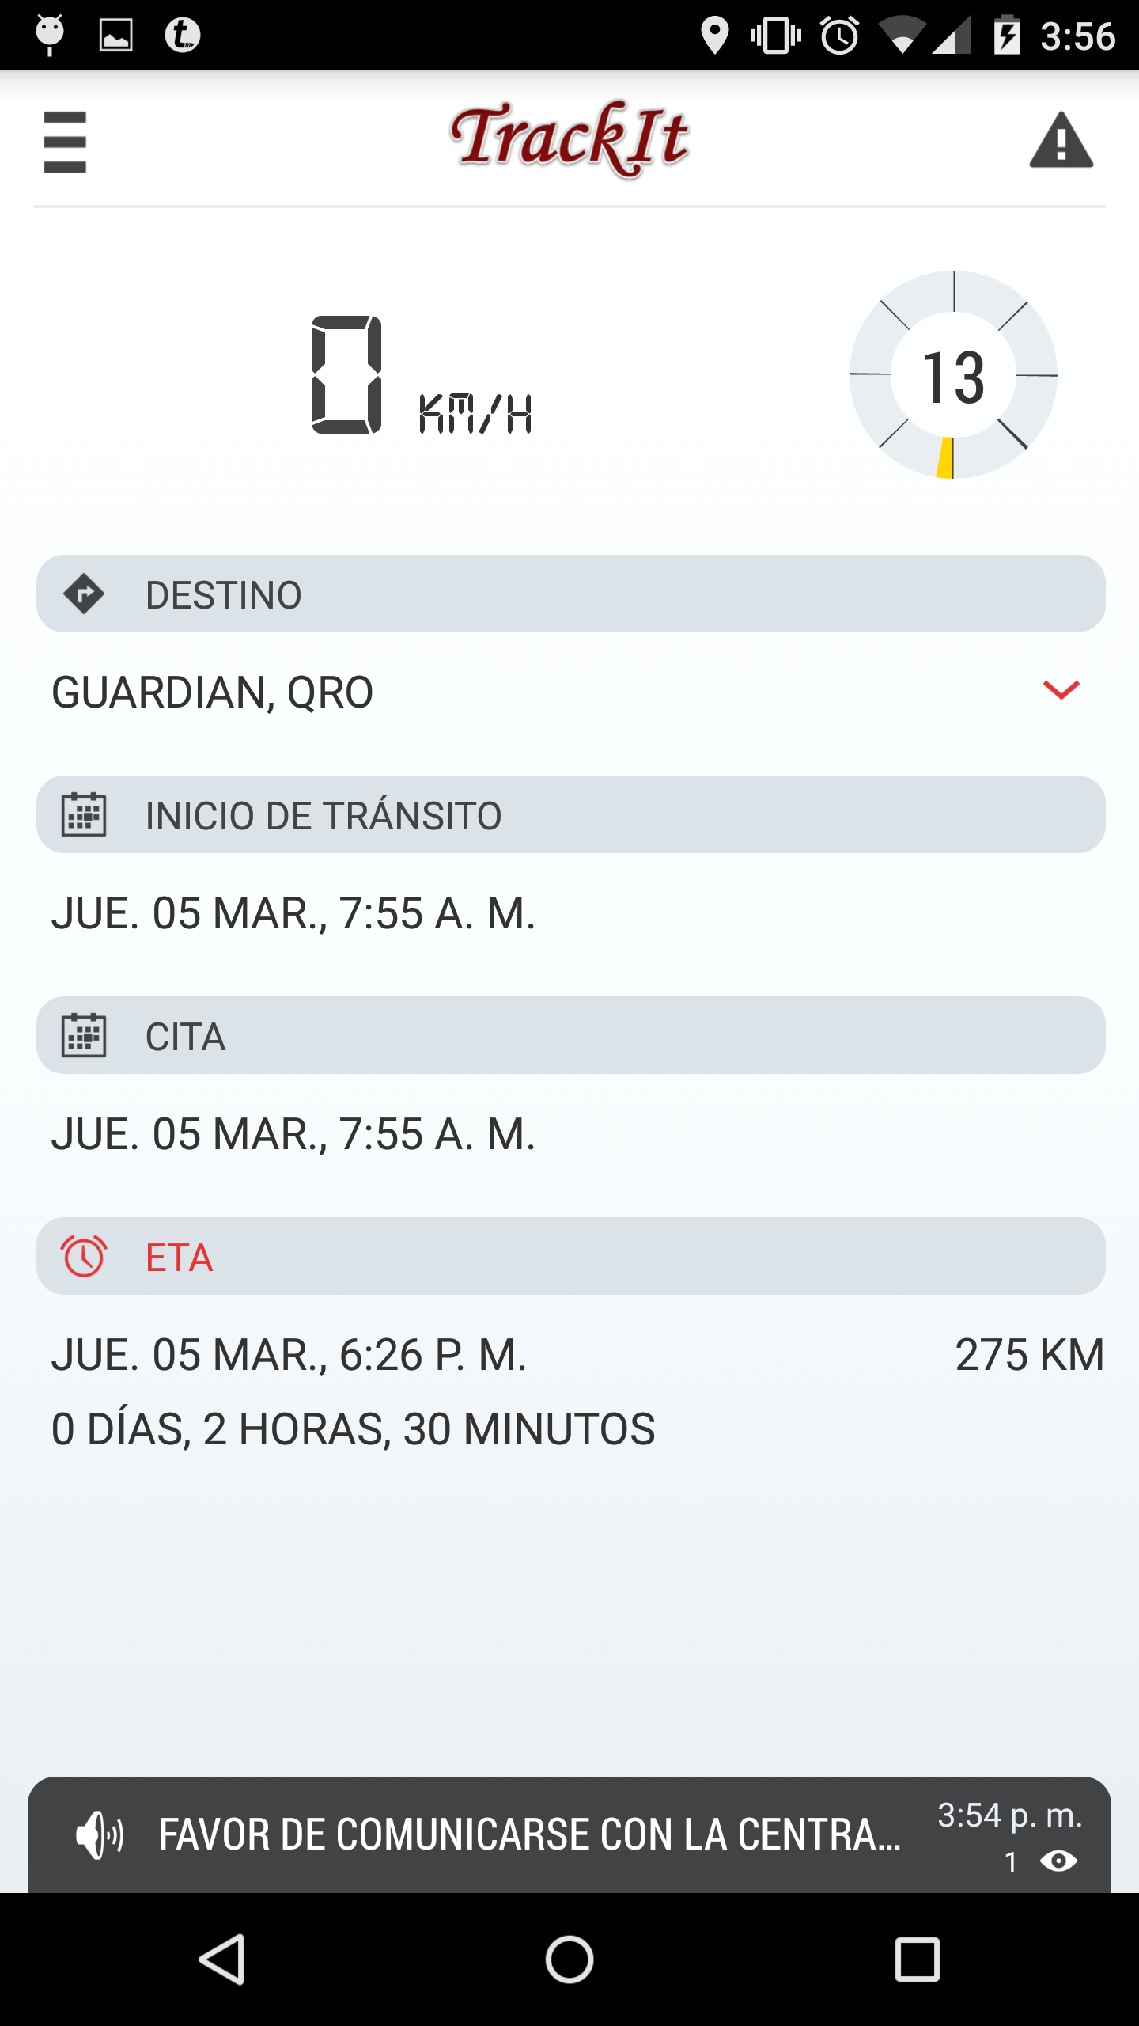Screen dimensions: 1139x2026
Task: Tap the compass gauge showing 13
Action: point(953,375)
